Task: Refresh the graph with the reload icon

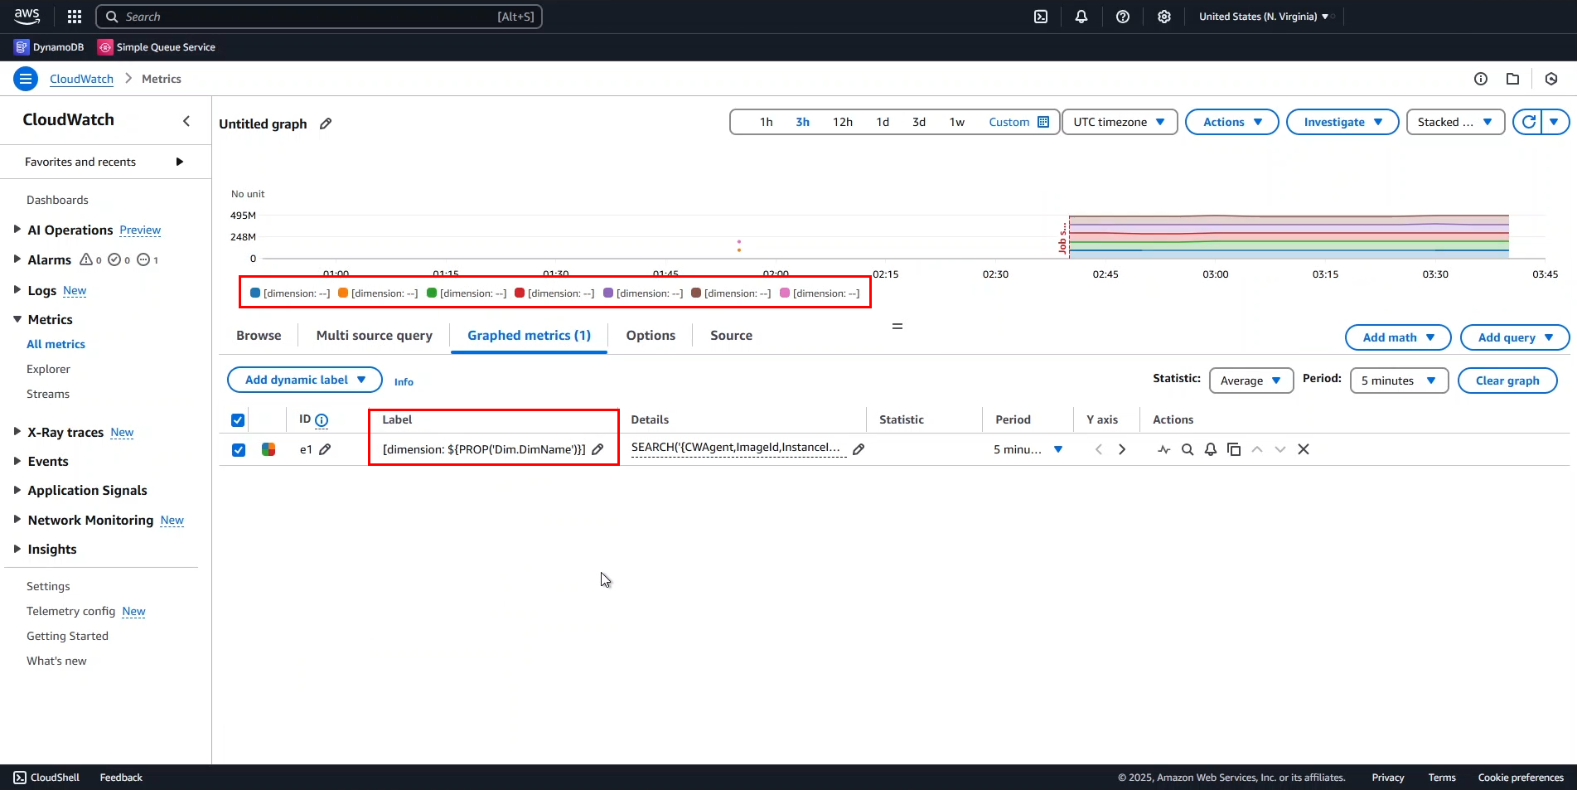Action: click(1530, 121)
